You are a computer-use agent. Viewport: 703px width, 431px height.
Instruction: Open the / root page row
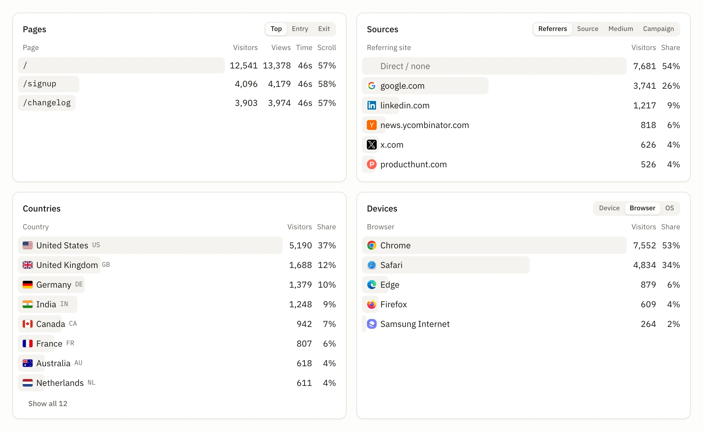(179, 65)
